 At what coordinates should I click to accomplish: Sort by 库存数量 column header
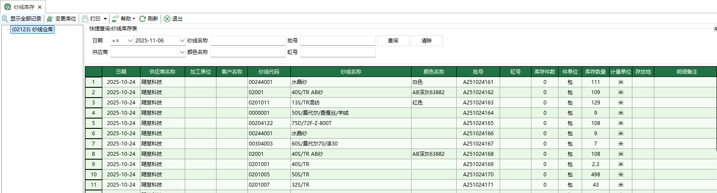coord(595,72)
